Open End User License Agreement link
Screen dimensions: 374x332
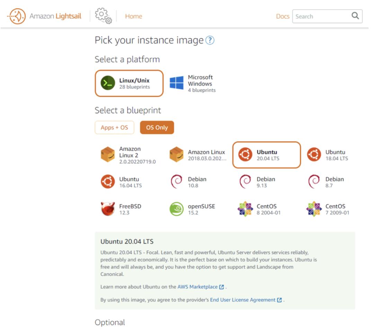click(x=242, y=300)
